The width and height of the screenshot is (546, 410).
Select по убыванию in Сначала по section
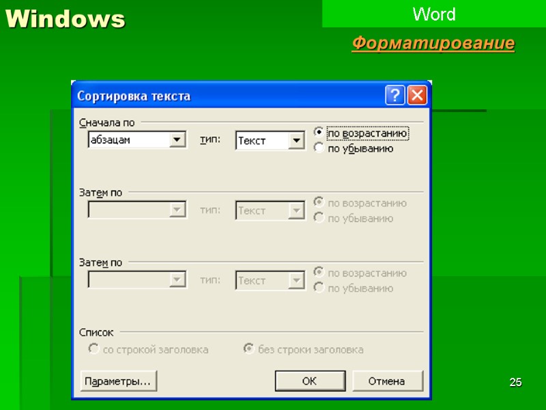pyautogui.click(x=354, y=148)
